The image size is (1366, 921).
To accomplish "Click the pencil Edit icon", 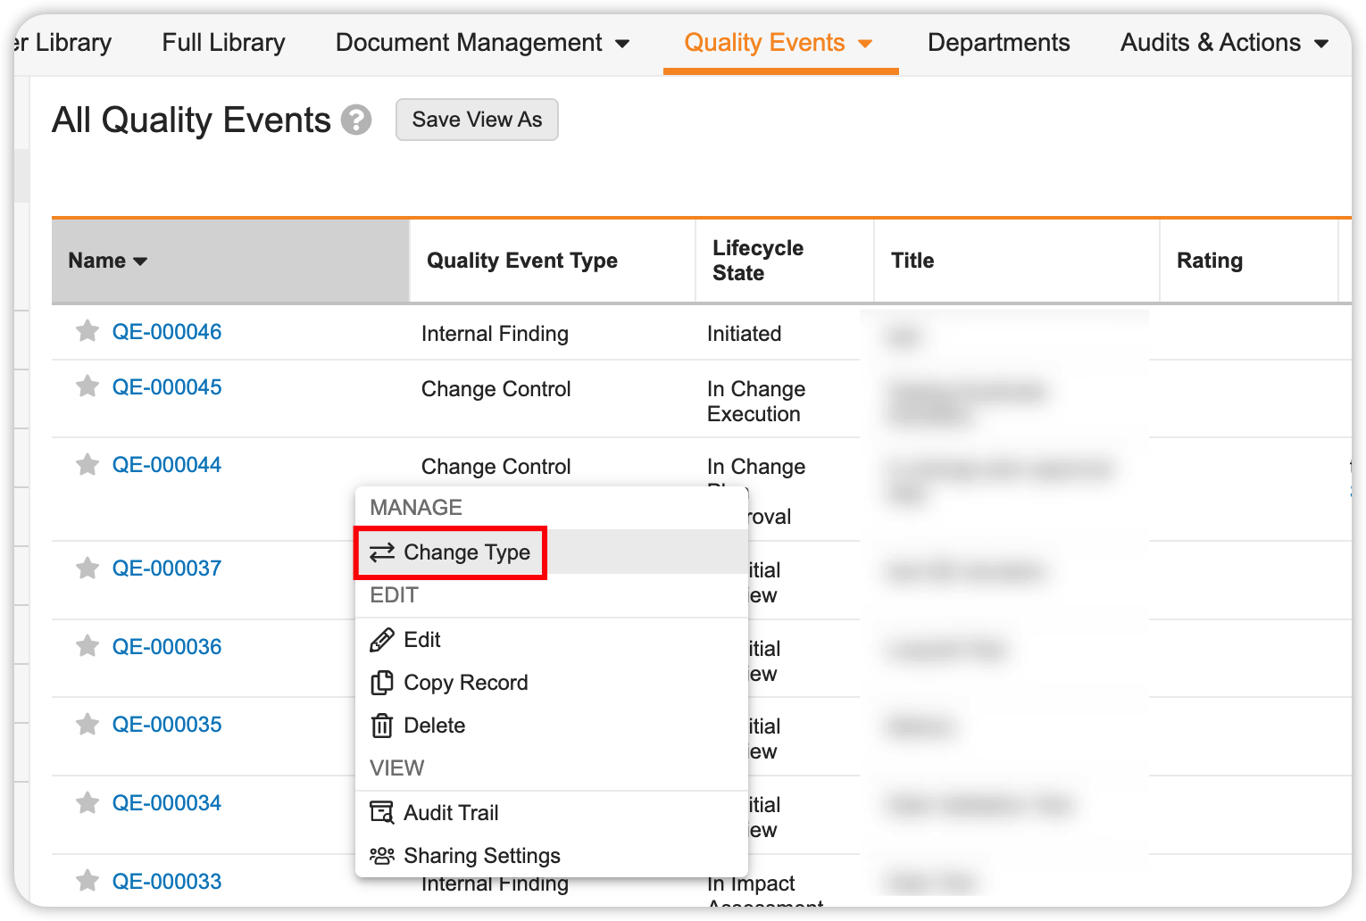I will click(x=382, y=640).
